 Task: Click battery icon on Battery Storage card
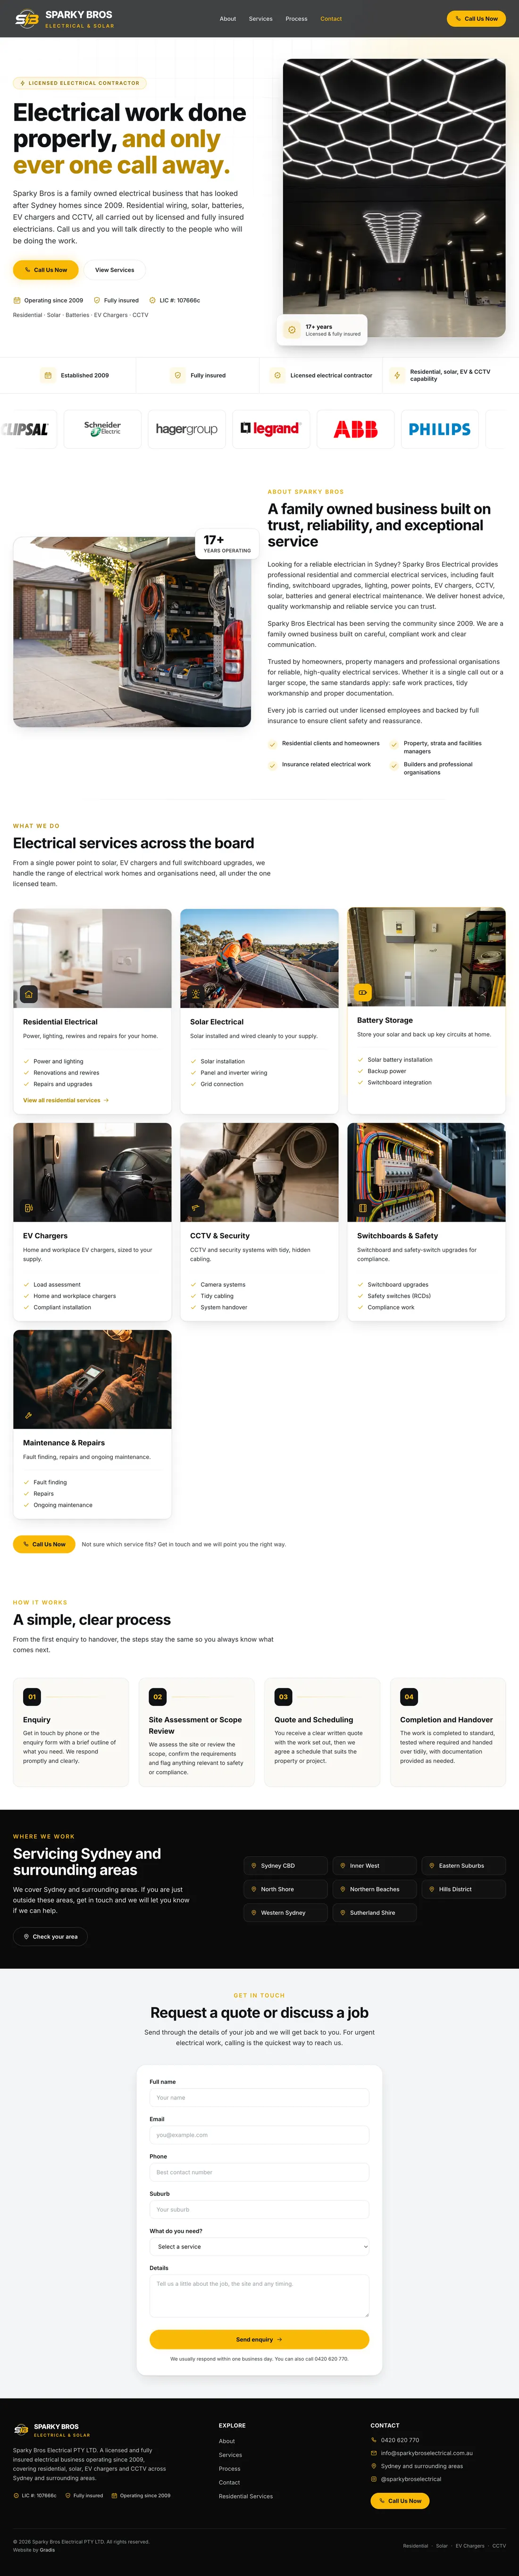tap(363, 992)
